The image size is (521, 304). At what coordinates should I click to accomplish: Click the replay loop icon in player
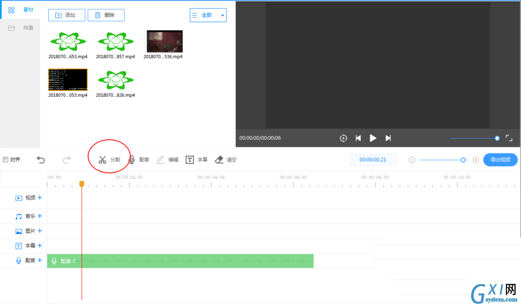(x=343, y=138)
